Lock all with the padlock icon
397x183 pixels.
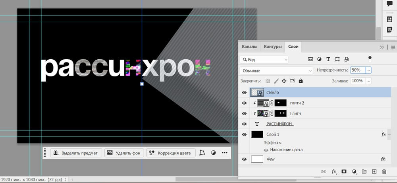[x=301, y=81]
